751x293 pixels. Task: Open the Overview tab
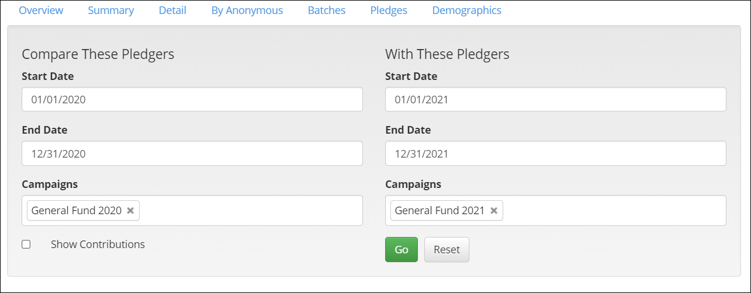pos(41,11)
